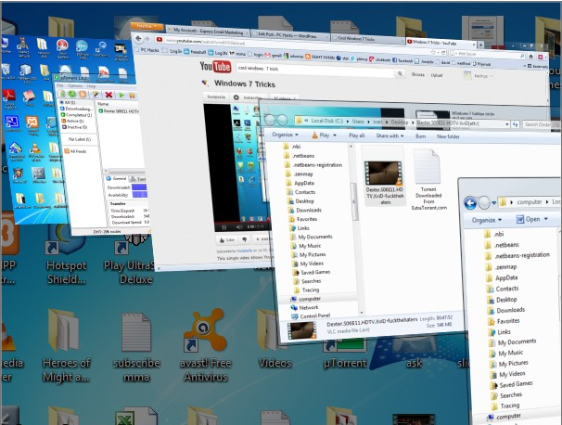Click the Create New Torrent wand icon in uTorrent
The width and height of the screenshot is (562, 425).
click(x=95, y=95)
